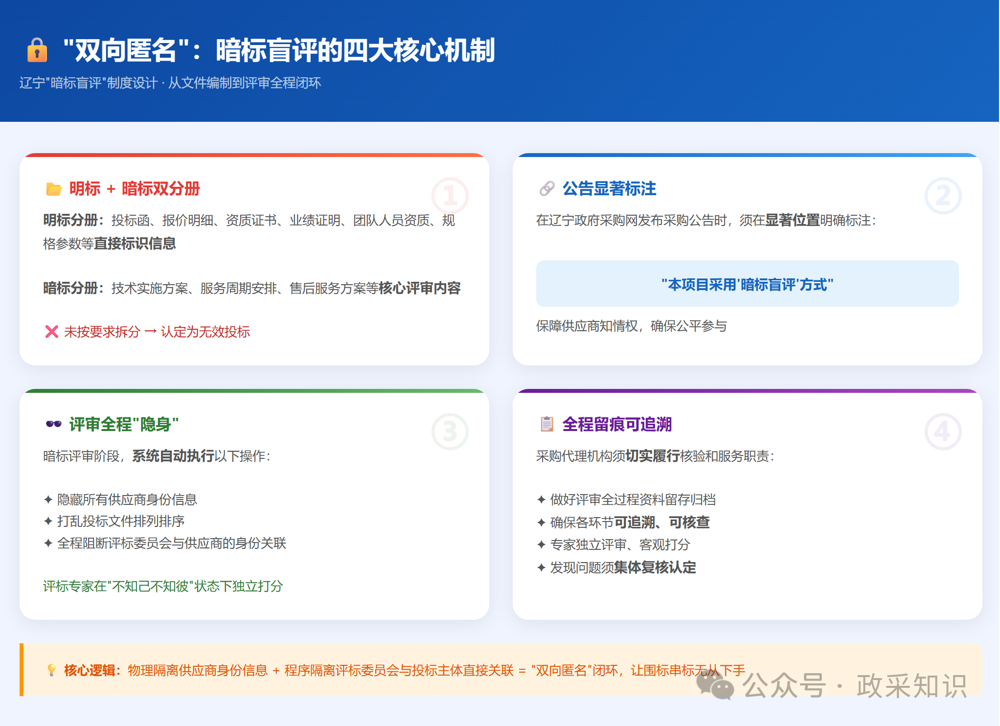This screenshot has width=1000, height=726.
Task: Click the green text 评标专家在"不知己不知彼"状态下独立打分
Action: (163, 586)
